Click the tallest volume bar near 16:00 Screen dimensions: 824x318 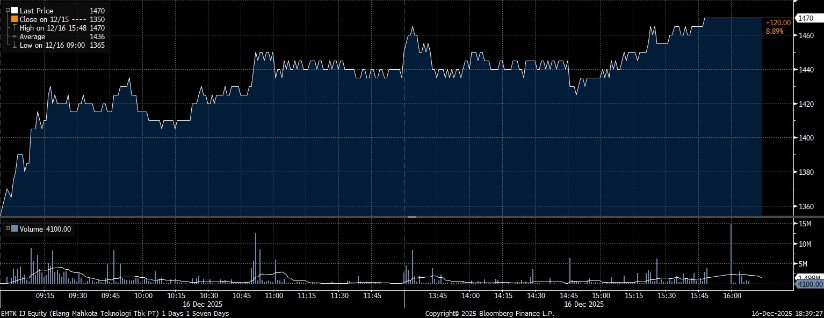point(731,254)
